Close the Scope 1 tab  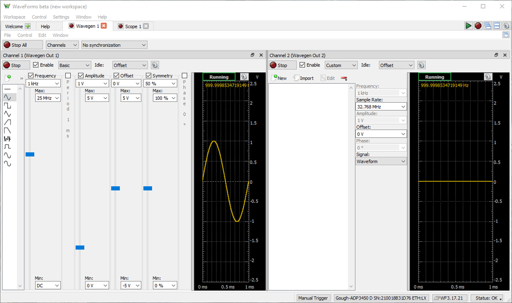[x=146, y=26]
